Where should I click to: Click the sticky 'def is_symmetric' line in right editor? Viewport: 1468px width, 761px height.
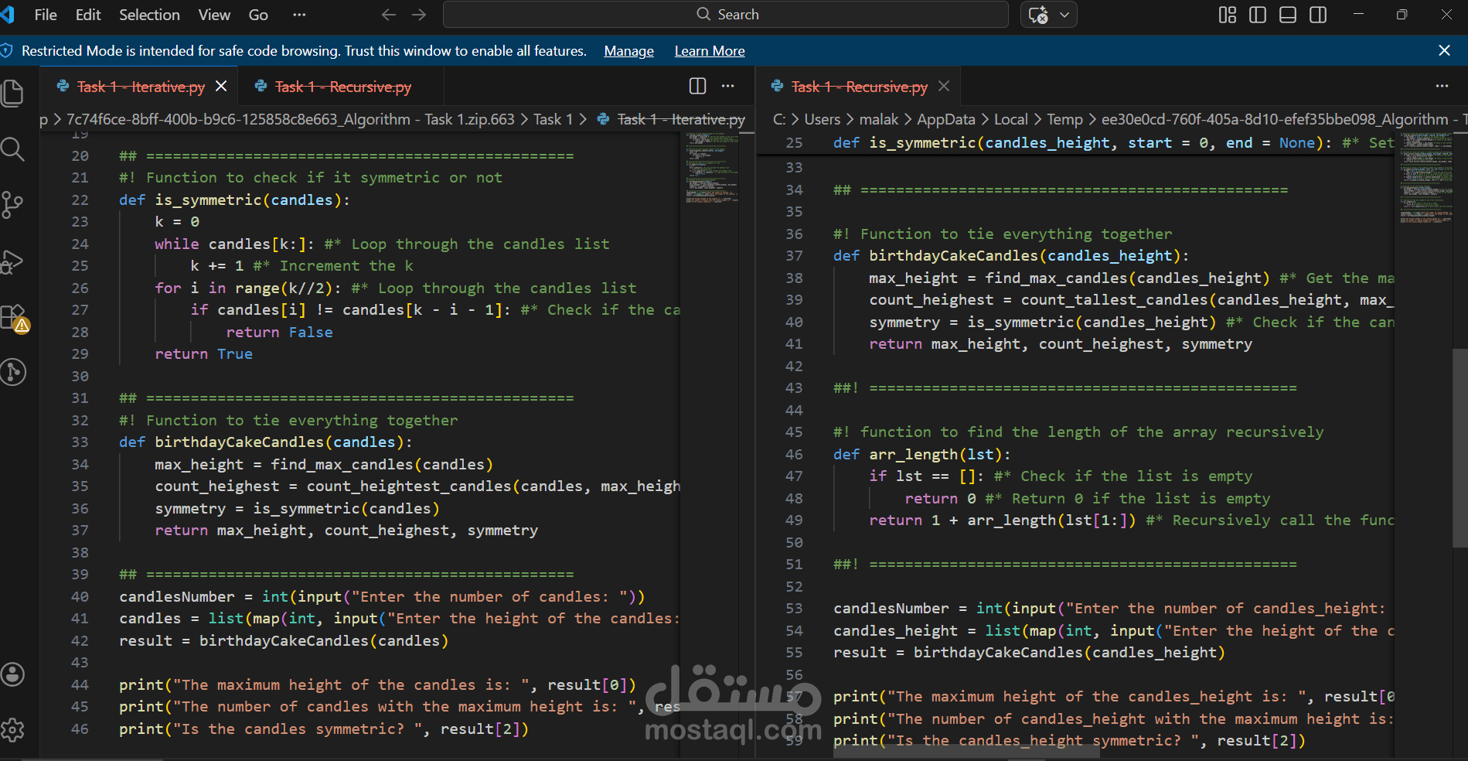click(x=1113, y=143)
